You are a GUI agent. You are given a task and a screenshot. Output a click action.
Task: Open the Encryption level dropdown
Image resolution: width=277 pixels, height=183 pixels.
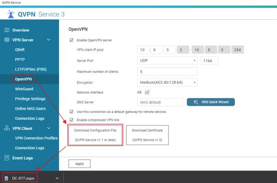pyautogui.click(x=167, y=83)
